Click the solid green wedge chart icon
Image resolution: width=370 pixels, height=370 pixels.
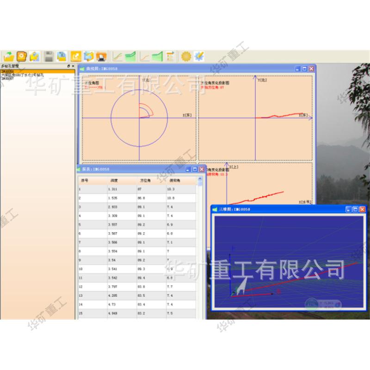157,56
